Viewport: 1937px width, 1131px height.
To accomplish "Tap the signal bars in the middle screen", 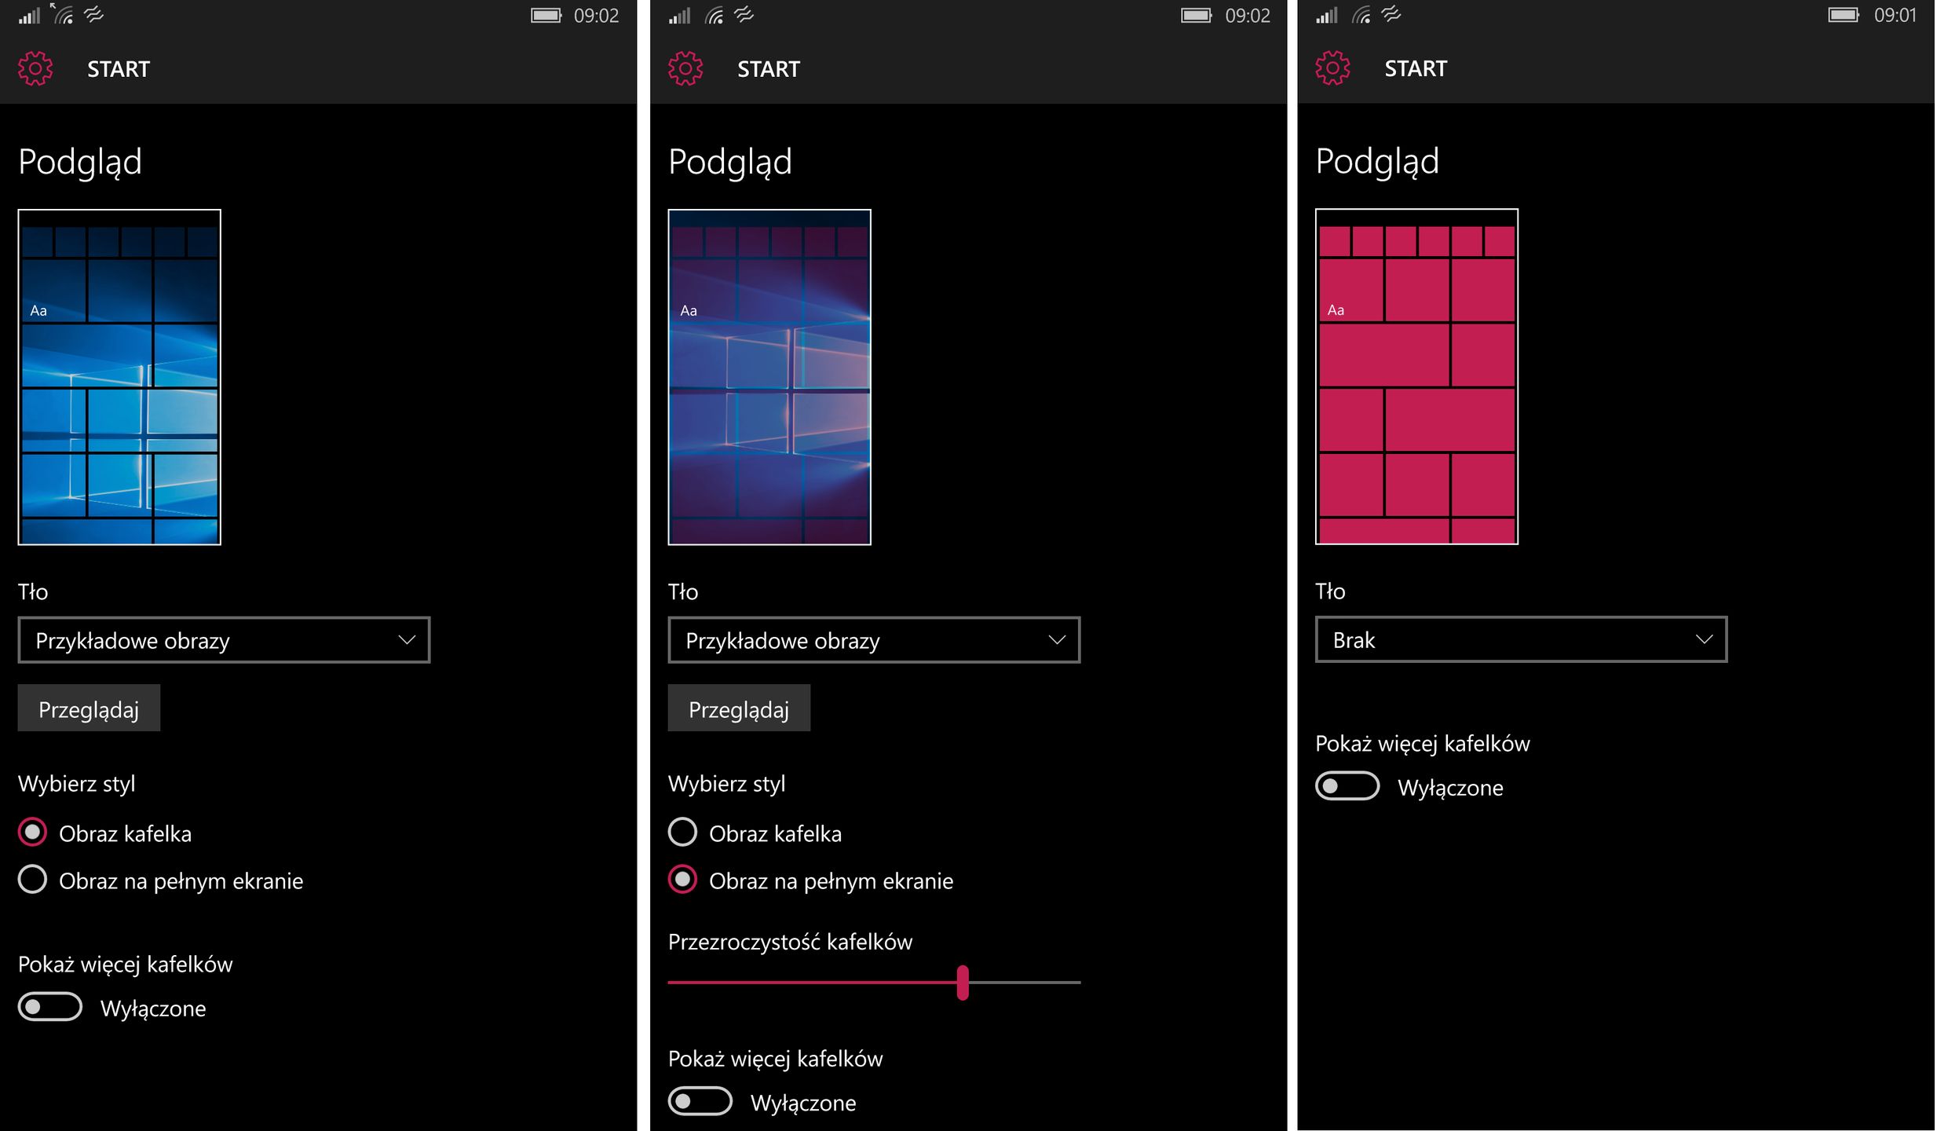I will click(680, 16).
